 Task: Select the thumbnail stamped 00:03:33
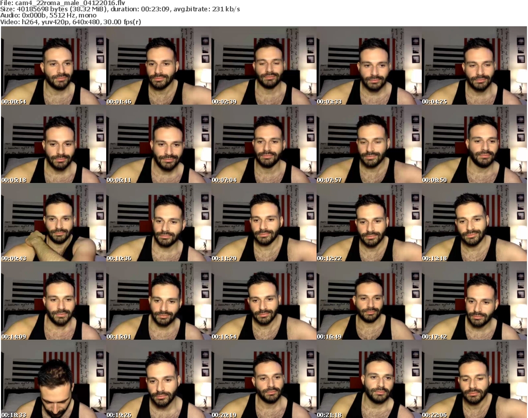[x=369, y=65]
